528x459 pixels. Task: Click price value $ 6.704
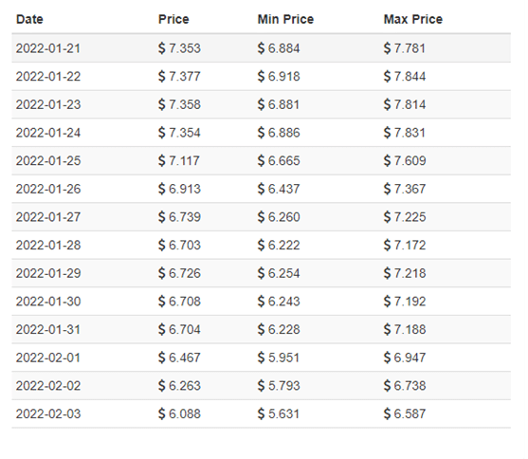pyautogui.click(x=179, y=330)
